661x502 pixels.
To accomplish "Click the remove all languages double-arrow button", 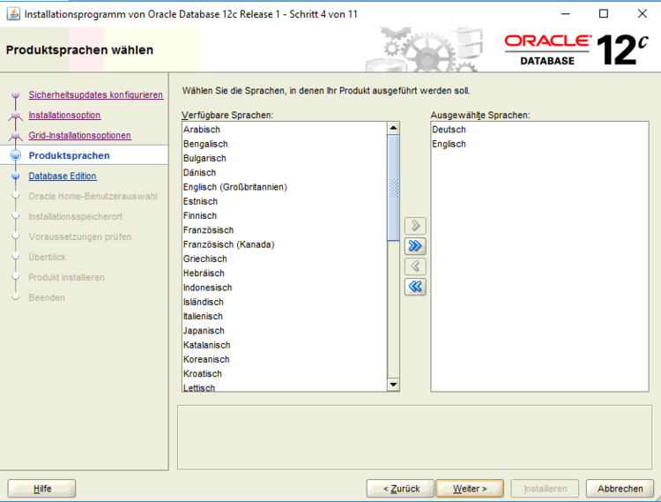I will coord(415,287).
